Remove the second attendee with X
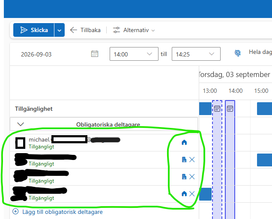The width and height of the screenshot is (272, 219). (x=192, y=160)
